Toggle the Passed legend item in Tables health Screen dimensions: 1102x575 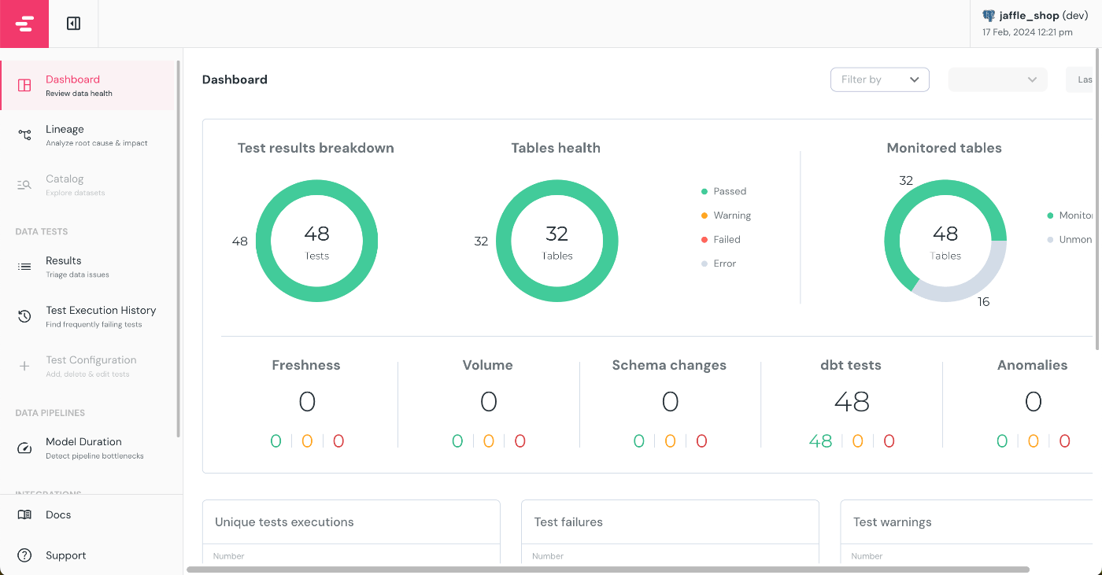click(723, 191)
